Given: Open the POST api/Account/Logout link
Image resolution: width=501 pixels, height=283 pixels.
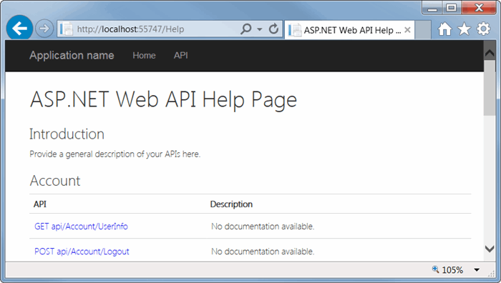Looking at the screenshot, I should [82, 252].
